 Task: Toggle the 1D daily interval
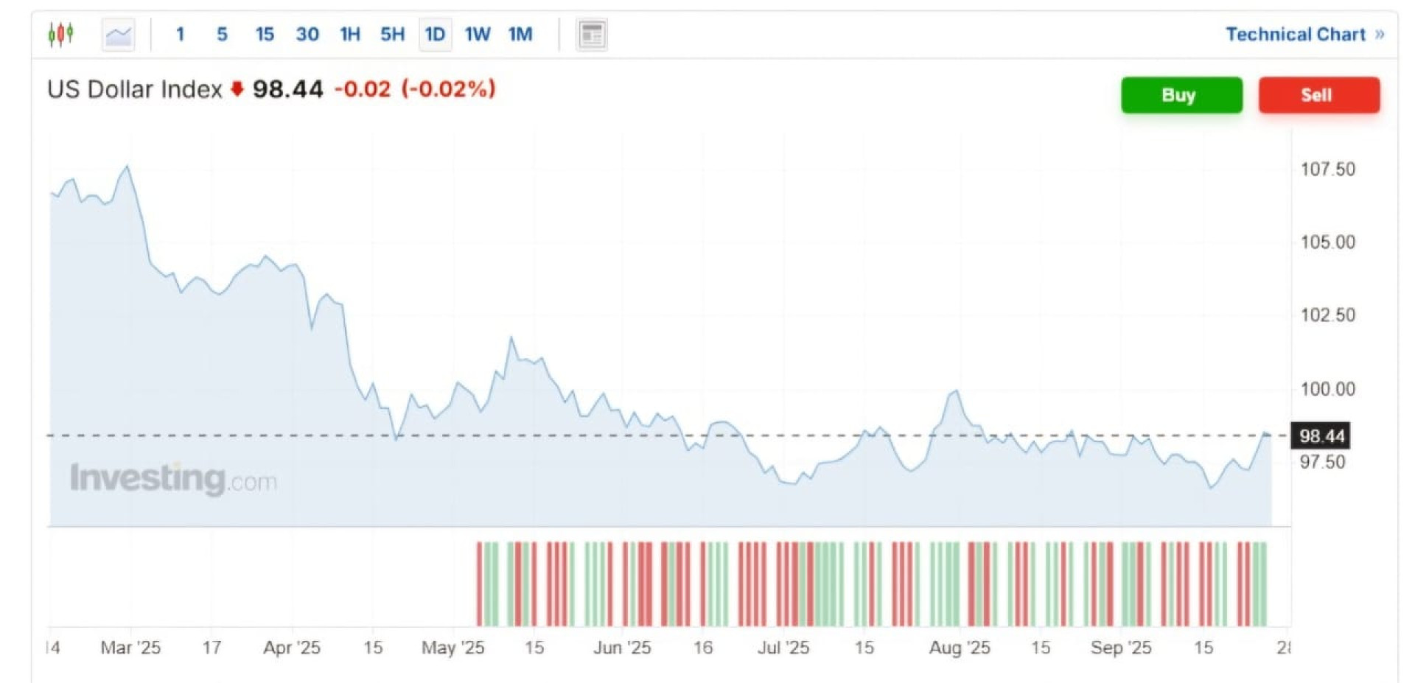(435, 35)
